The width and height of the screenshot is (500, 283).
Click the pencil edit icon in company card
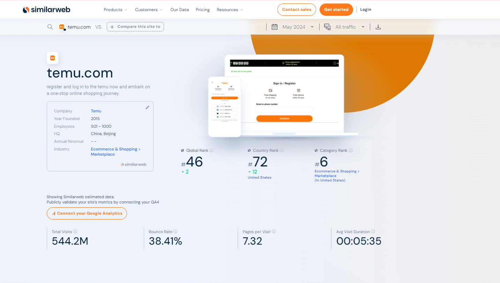click(x=148, y=107)
